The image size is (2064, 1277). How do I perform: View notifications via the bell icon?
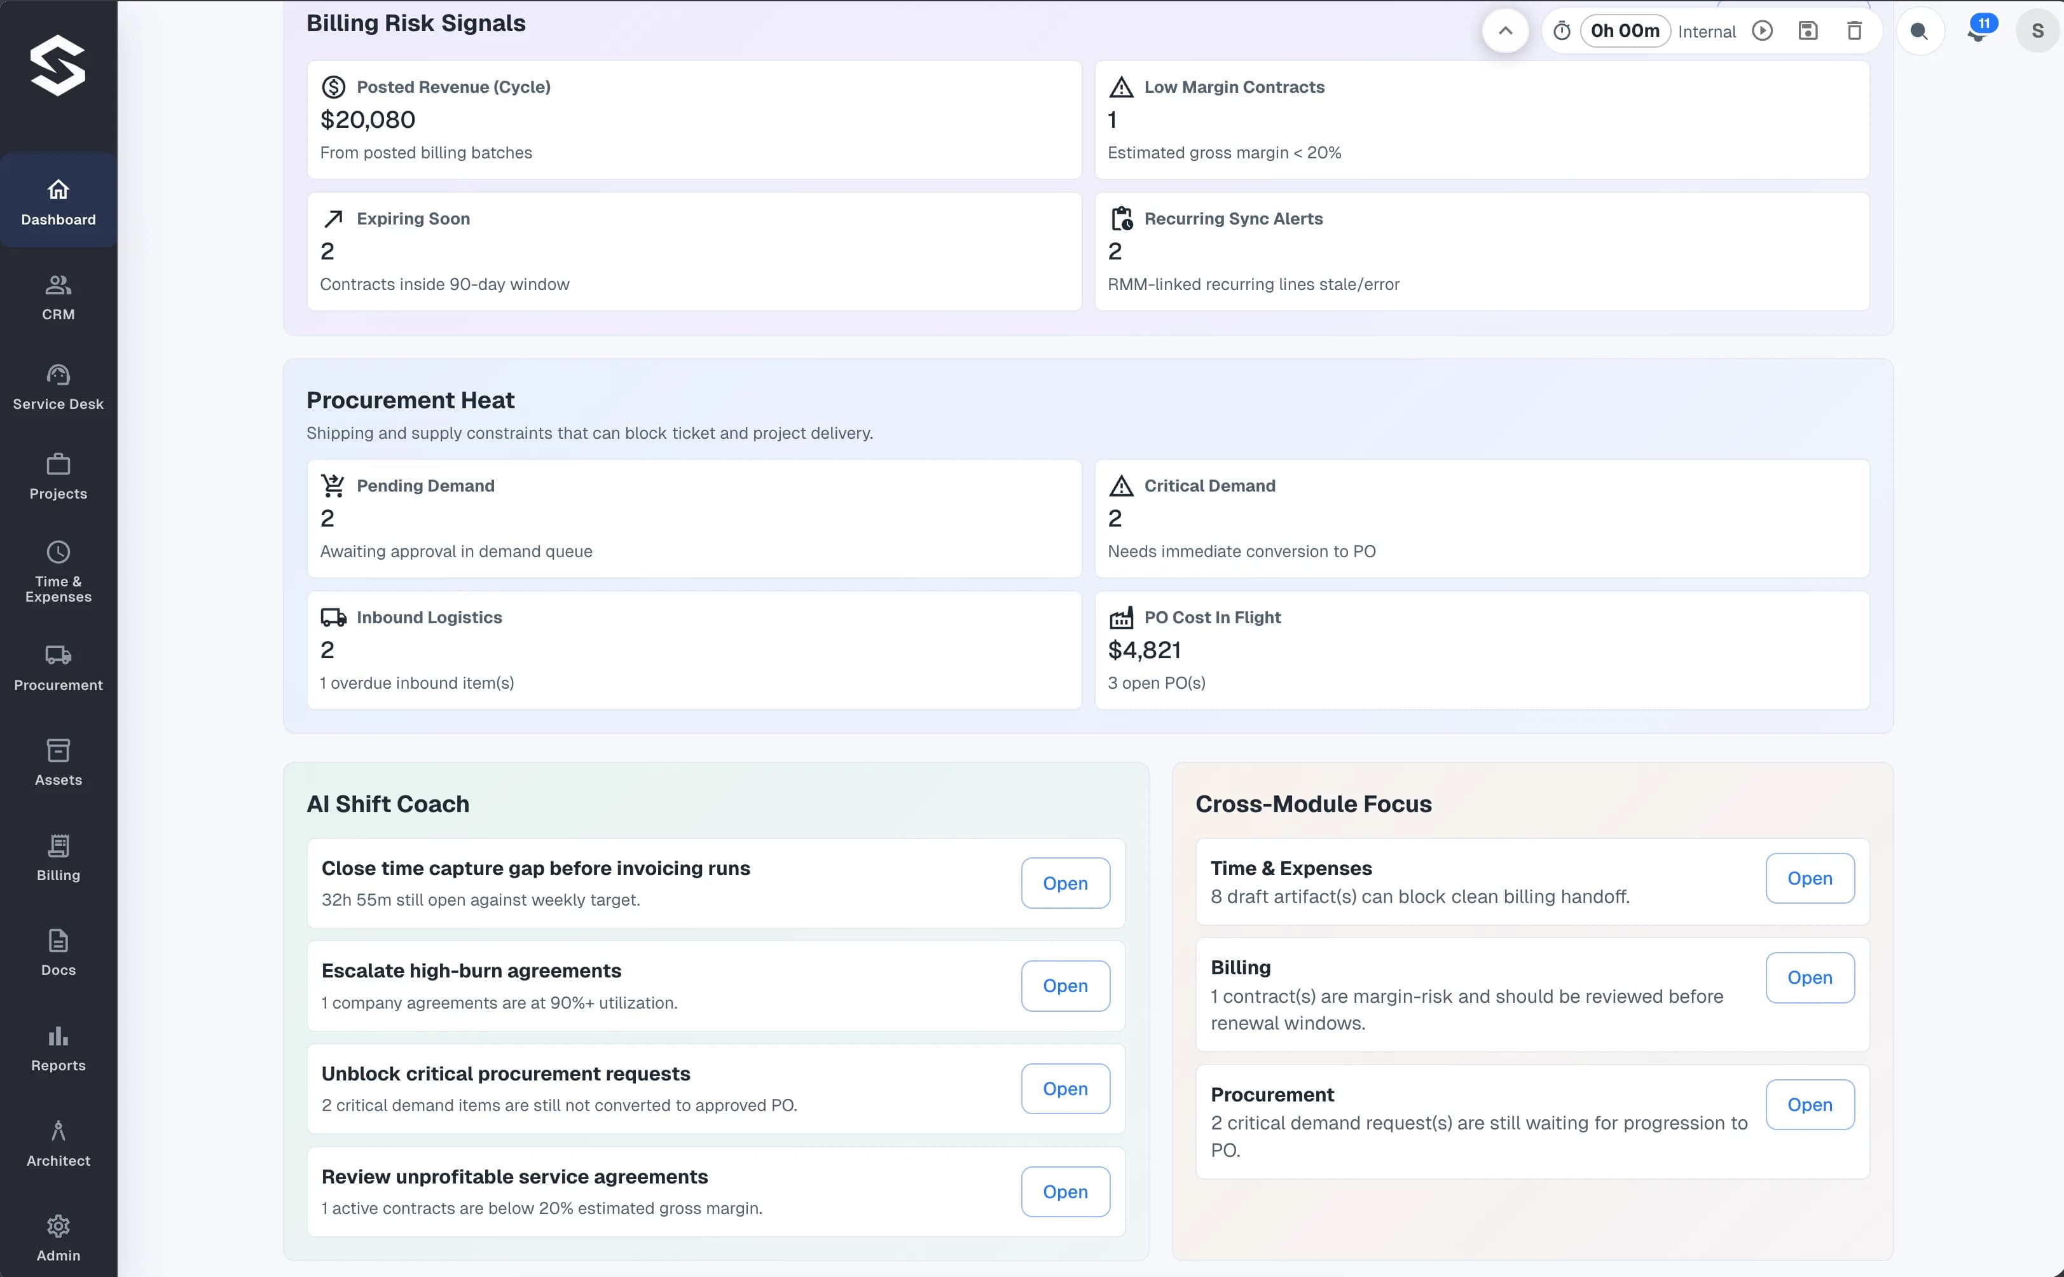1979,31
